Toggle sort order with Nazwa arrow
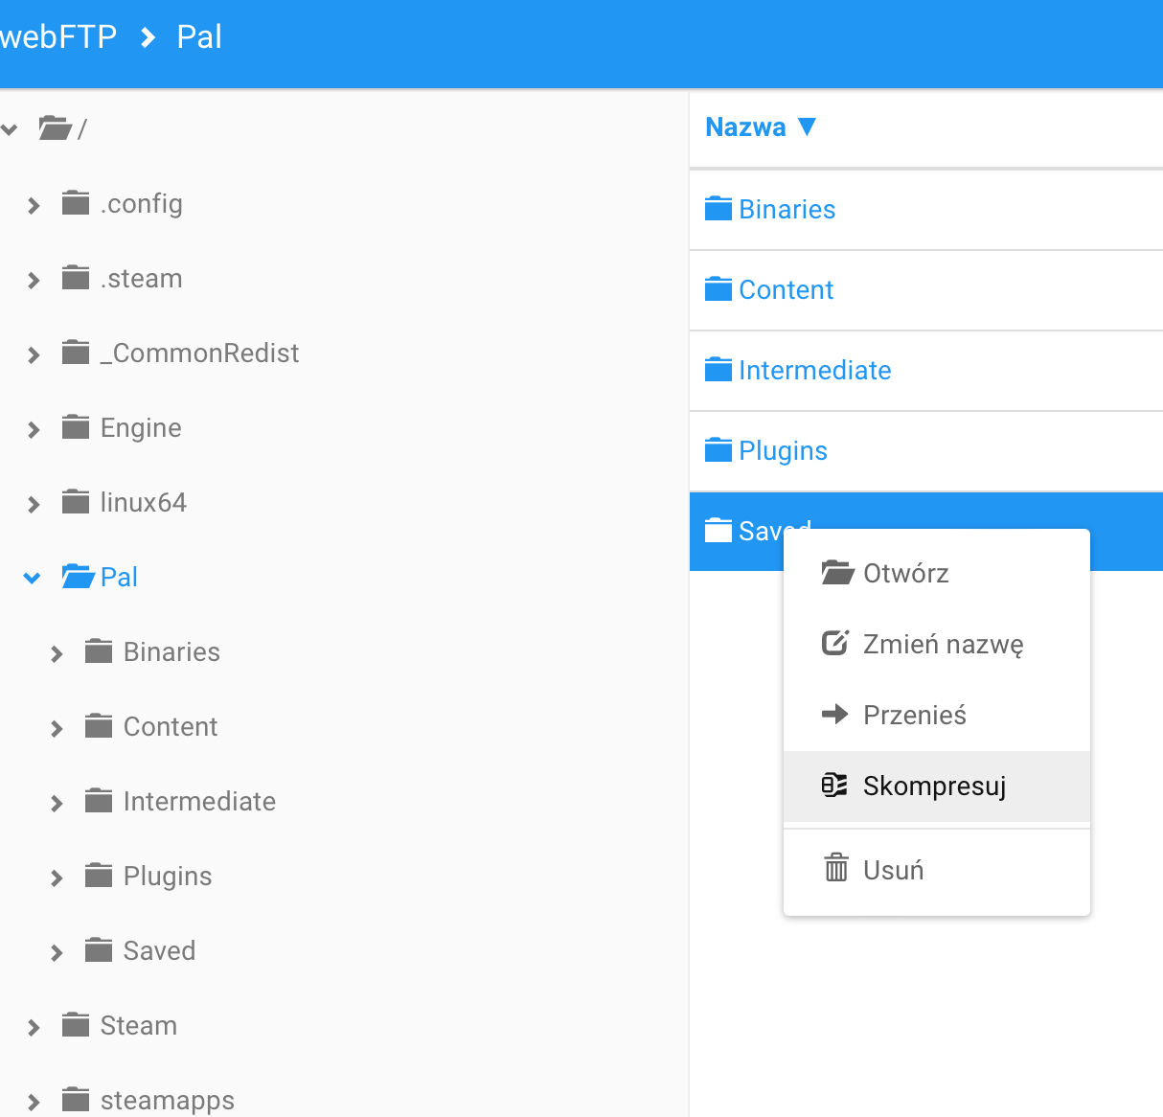 (807, 126)
